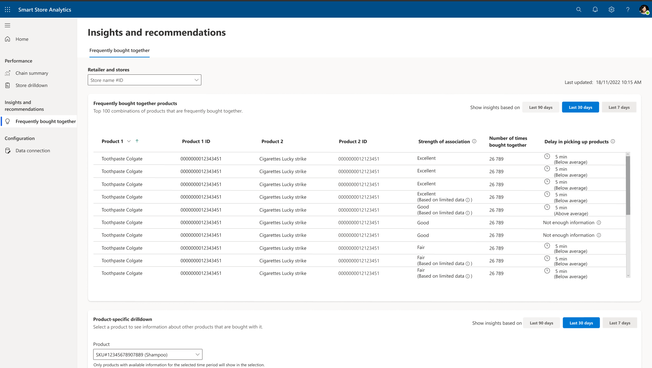This screenshot has height=368, width=652.
Task: Open the Store name #ID dropdown
Action: click(x=144, y=80)
